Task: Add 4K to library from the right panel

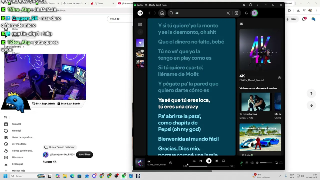Action: [x=279, y=78]
